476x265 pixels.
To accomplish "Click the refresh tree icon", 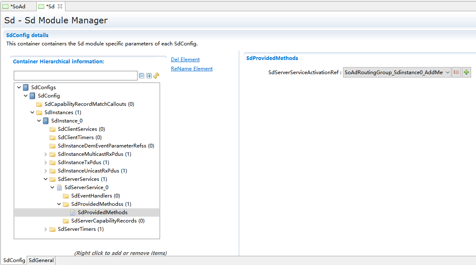I will (156, 76).
